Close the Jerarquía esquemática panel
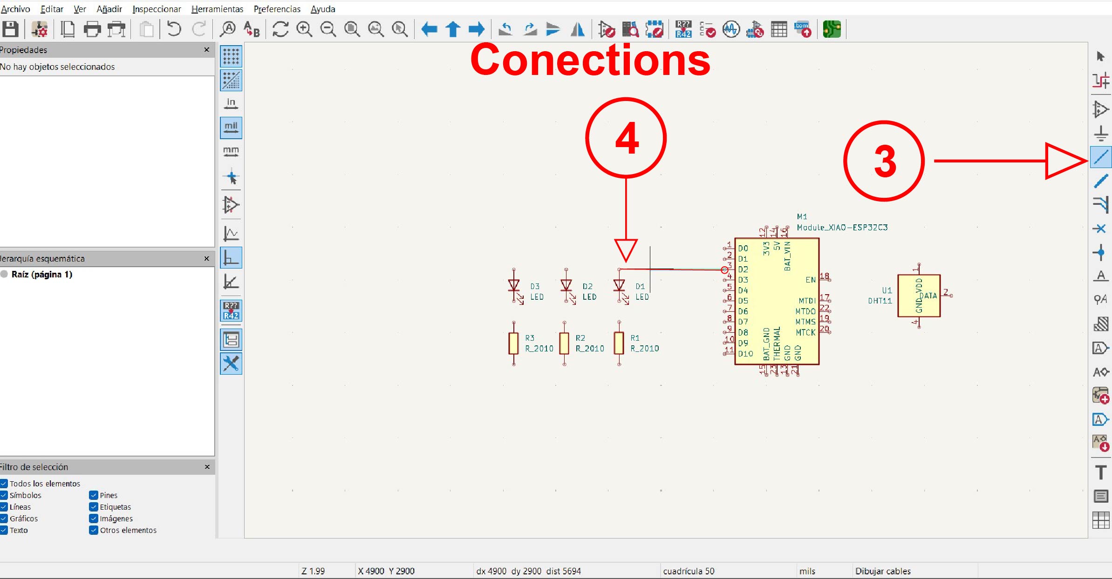 coord(207,258)
